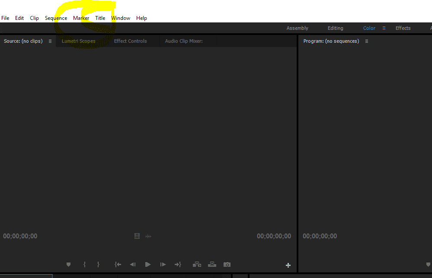This screenshot has width=432, height=278.
Task: Open the Help menu
Action: point(141,18)
